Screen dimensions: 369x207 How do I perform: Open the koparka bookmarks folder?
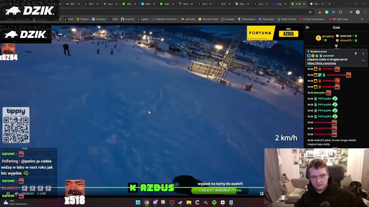[x=228, y=19]
